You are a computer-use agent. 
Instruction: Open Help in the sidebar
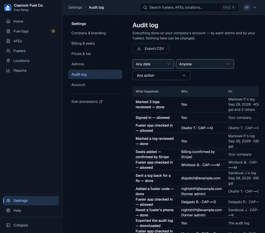(x=31, y=210)
